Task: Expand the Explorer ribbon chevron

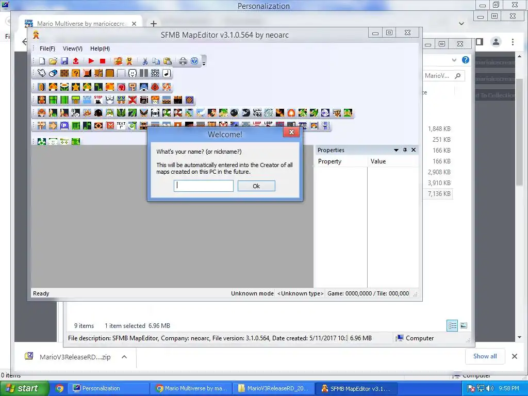Action: [x=454, y=60]
